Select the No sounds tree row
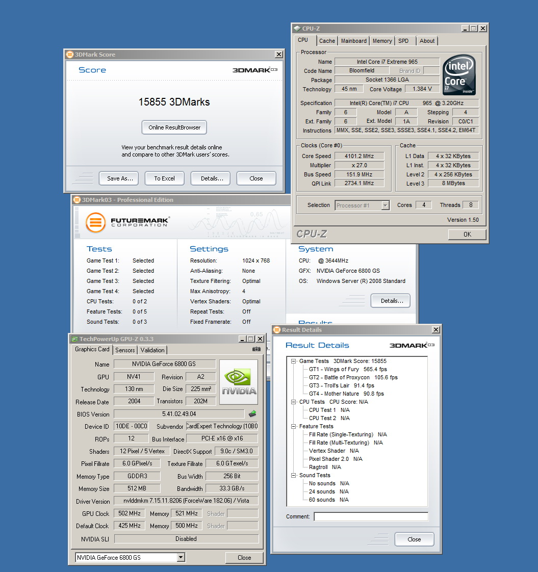The image size is (538, 572). coord(329,483)
